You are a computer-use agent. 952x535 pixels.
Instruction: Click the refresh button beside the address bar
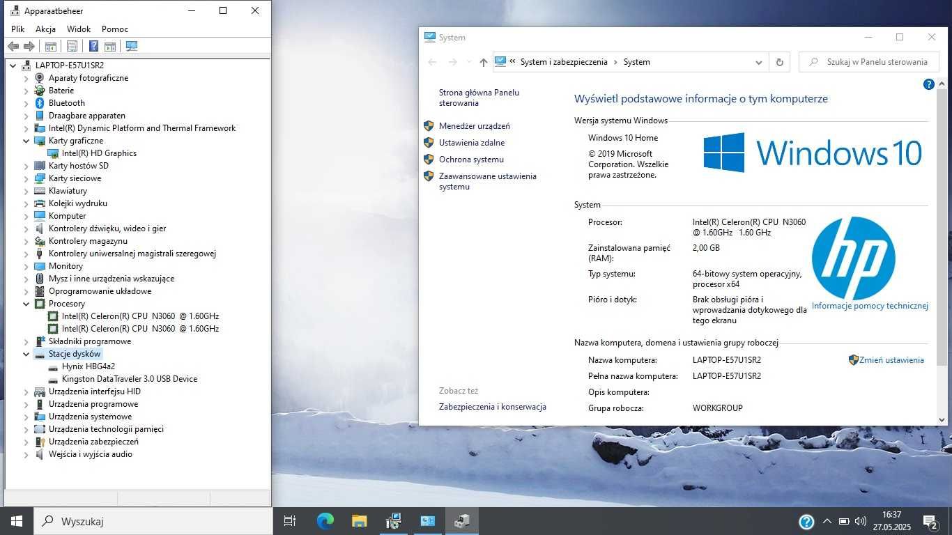click(780, 62)
